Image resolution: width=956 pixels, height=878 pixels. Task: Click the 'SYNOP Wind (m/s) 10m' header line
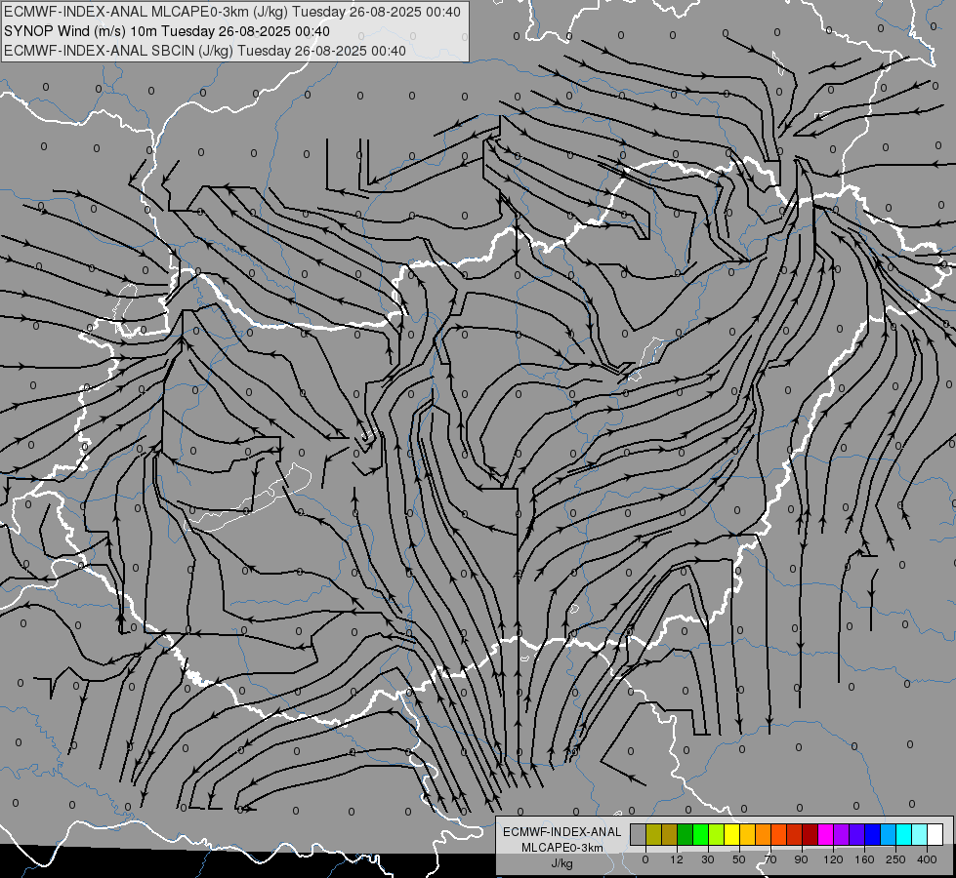point(166,31)
